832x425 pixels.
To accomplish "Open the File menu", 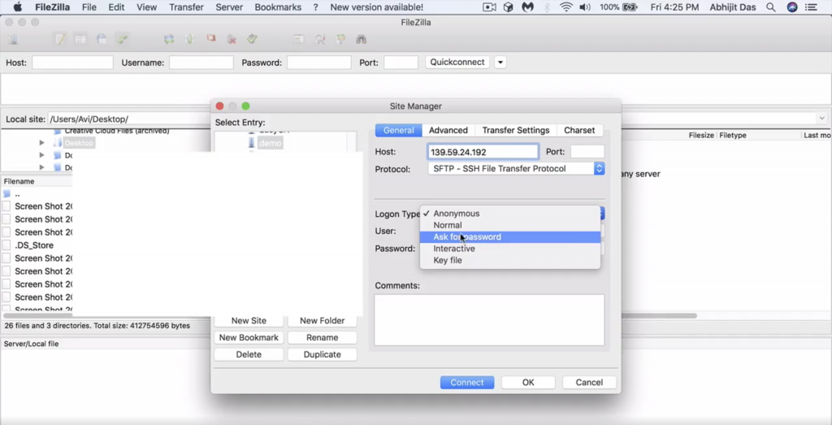I will pos(89,7).
